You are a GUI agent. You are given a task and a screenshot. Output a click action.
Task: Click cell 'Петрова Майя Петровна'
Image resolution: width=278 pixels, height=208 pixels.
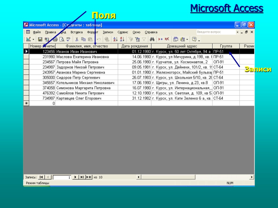pos(87,62)
